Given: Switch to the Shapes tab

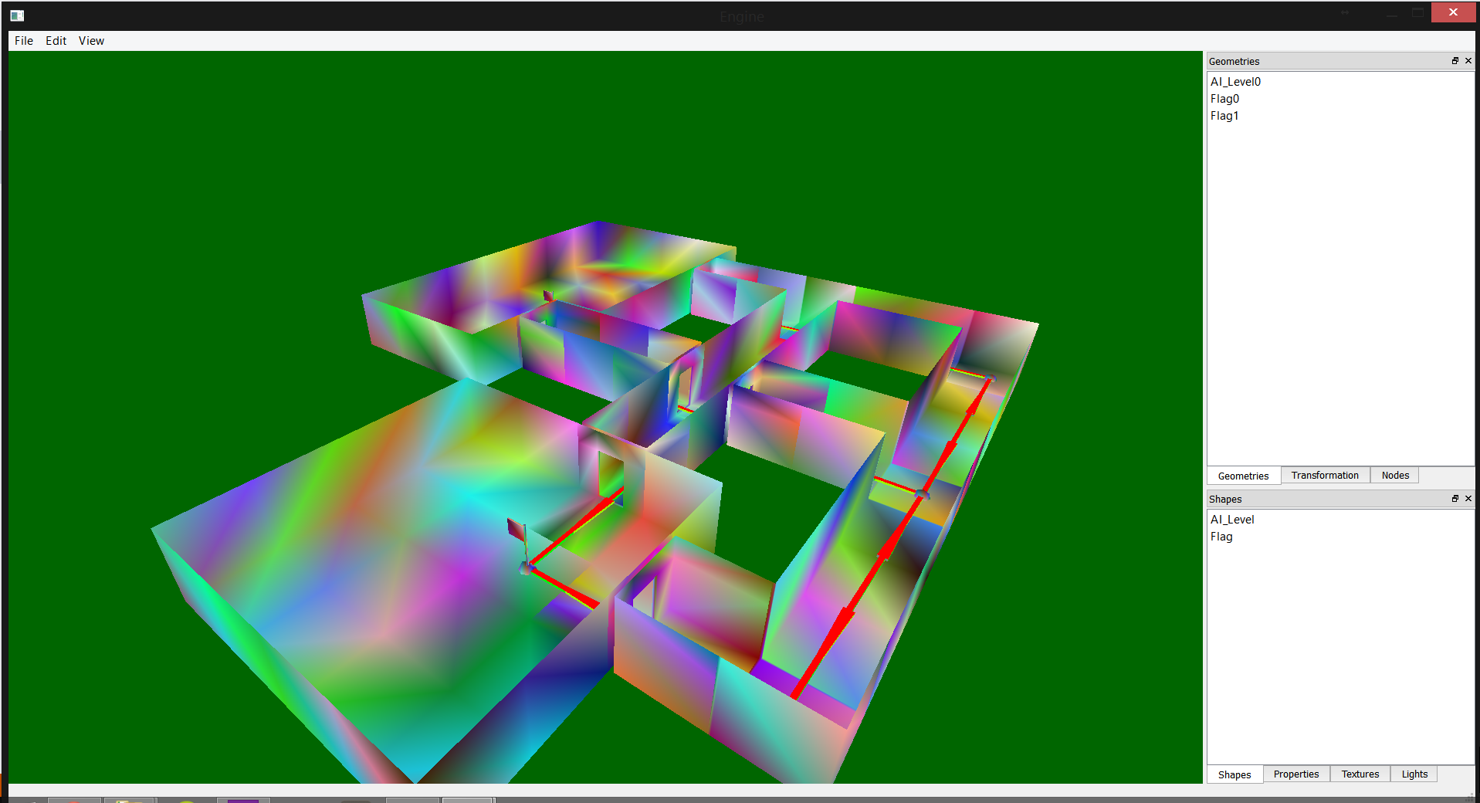Looking at the screenshot, I should coord(1234,774).
